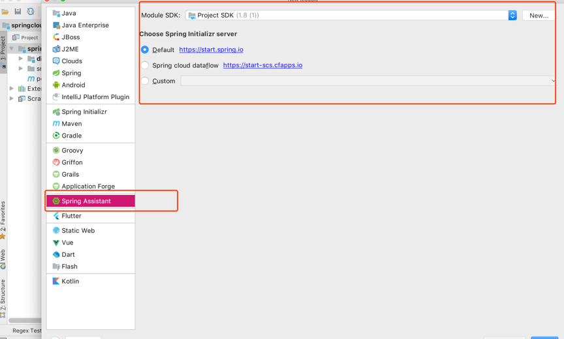
Task: Select the Maven module type
Action: pyautogui.click(x=91, y=123)
